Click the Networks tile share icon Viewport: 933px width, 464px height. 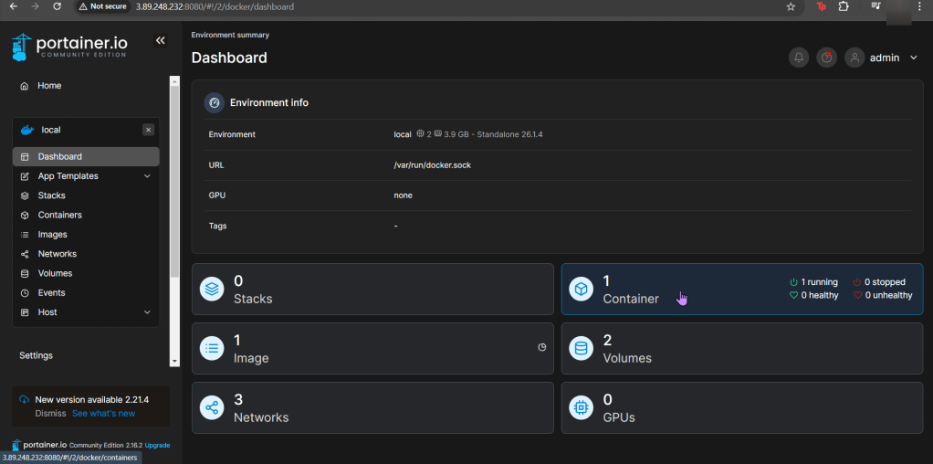coord(212,407)
